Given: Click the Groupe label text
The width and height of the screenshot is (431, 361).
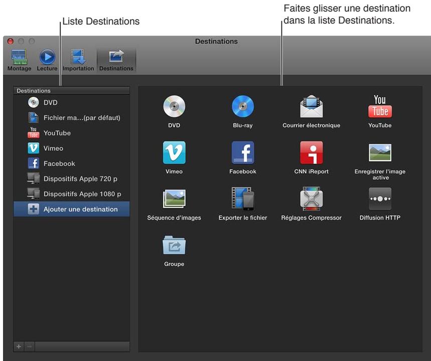Looking at the screenshot, I should (x=174, y=264).
